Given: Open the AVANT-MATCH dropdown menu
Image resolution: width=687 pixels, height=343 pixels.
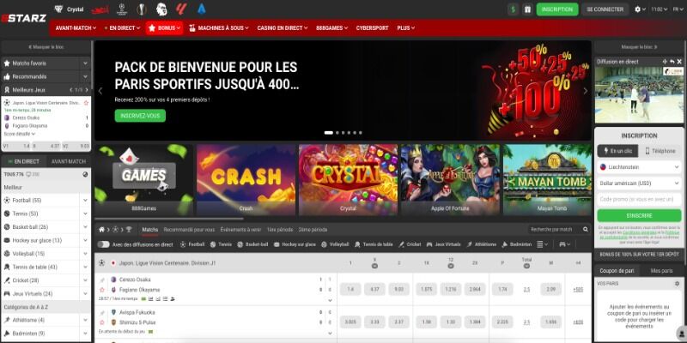Looking at the screenshot, I should (76, 28).
